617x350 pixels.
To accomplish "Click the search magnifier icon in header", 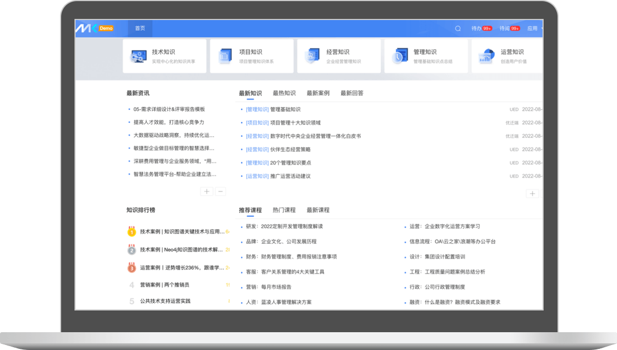I will point(458,28).
